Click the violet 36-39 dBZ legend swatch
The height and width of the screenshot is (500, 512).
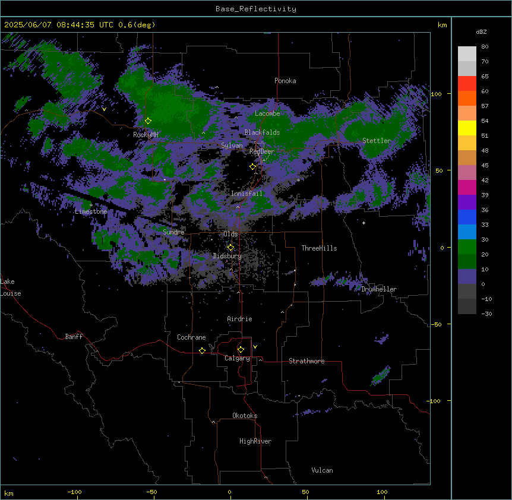point(467,202)
